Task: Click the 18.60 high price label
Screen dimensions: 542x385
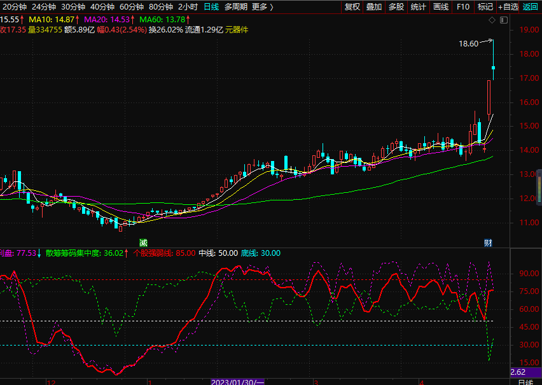Action: coord(468,44)
